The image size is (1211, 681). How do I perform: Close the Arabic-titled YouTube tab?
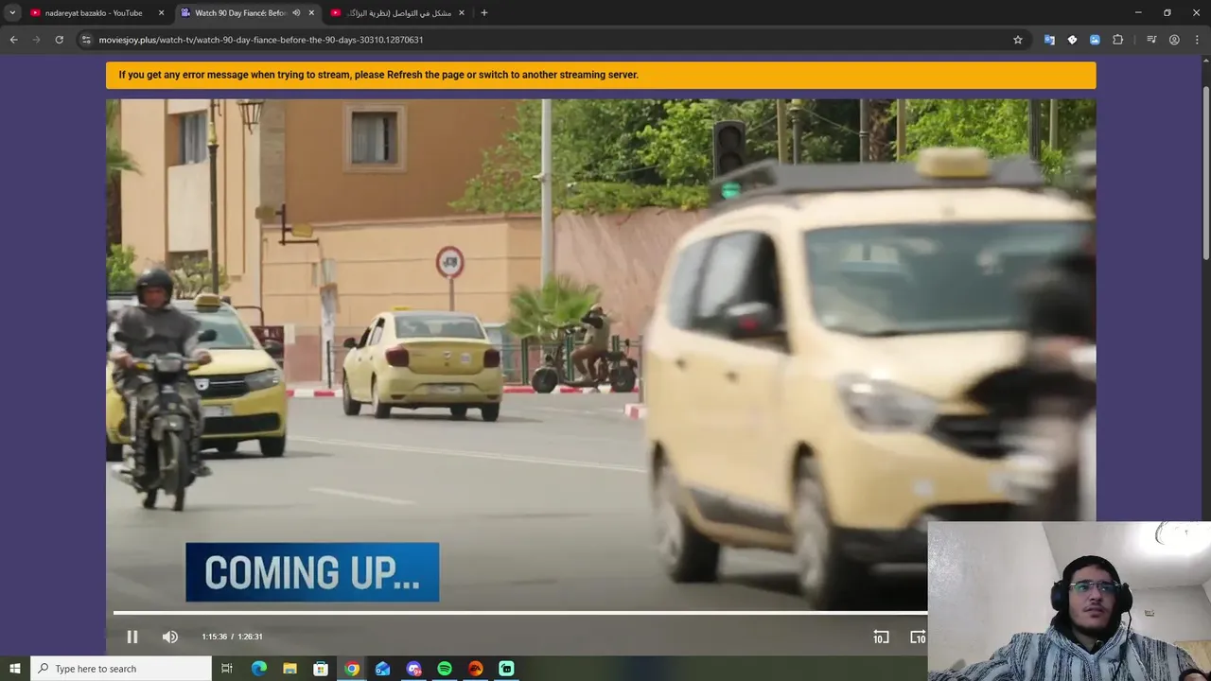pos(462,13)
